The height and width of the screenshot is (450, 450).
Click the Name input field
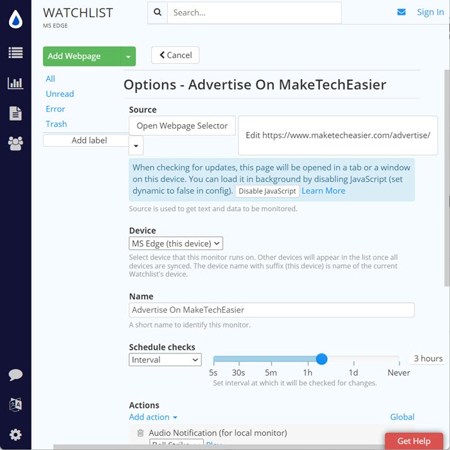tap(271, 310)
